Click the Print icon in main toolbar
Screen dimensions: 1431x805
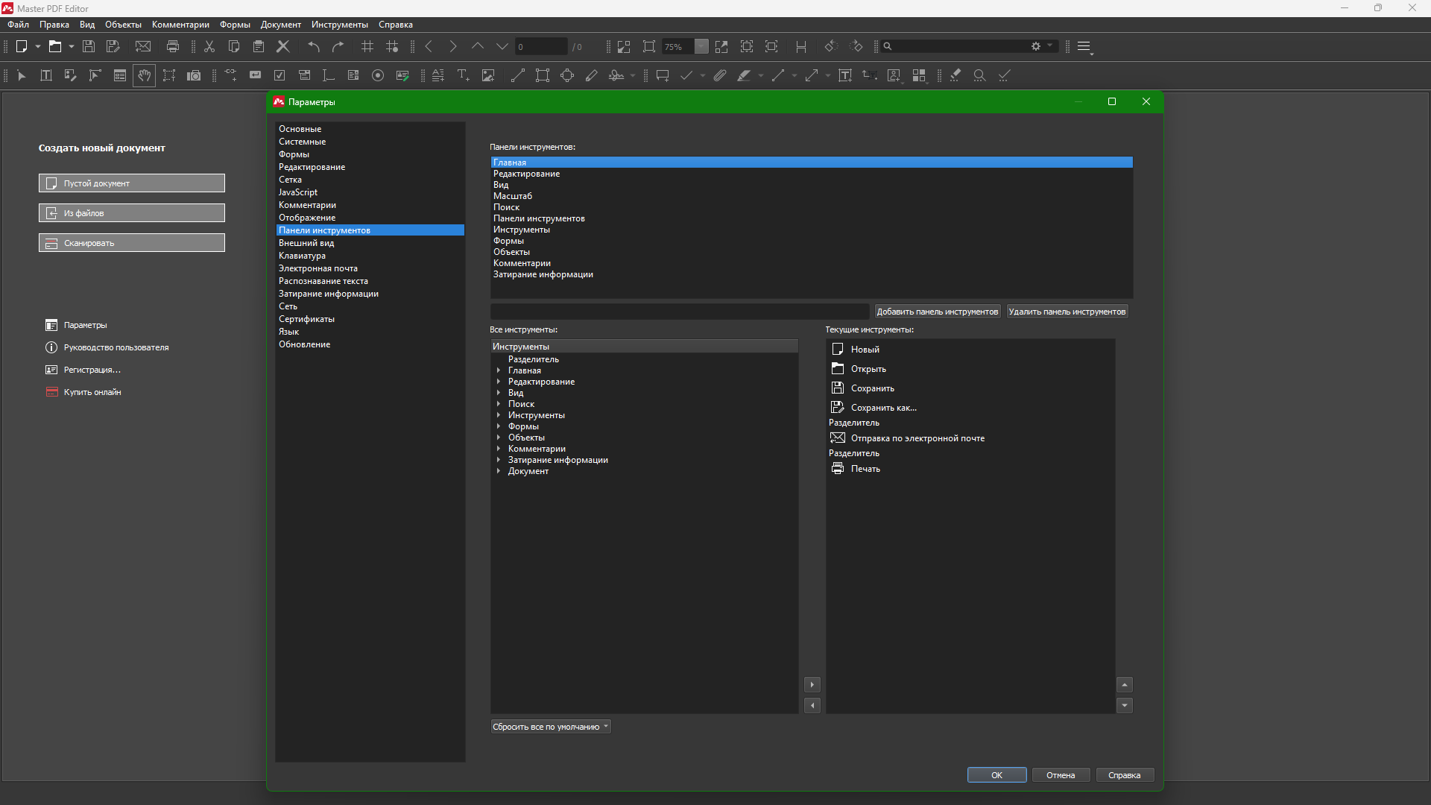click(x=173, y=46)
